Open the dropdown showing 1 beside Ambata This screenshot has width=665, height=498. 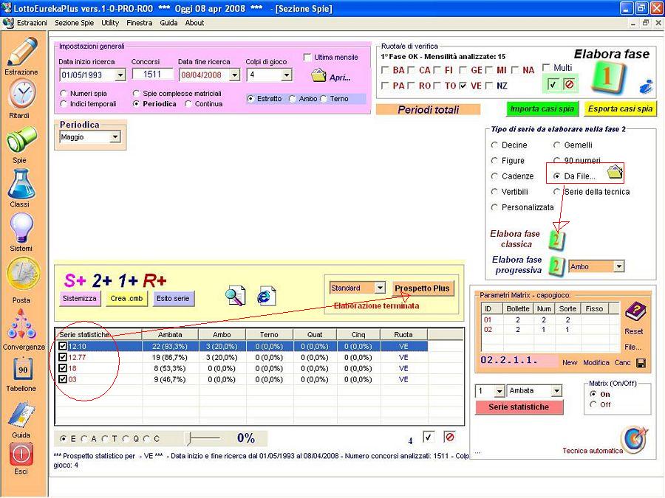pyautogui.click(x=499, y=391)
